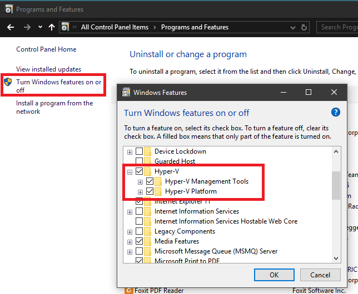Image resolution: width=358 pixels, height=294 pixels.
Task: Click the Refresh button in address bar
Action: (x=304, y=27)
